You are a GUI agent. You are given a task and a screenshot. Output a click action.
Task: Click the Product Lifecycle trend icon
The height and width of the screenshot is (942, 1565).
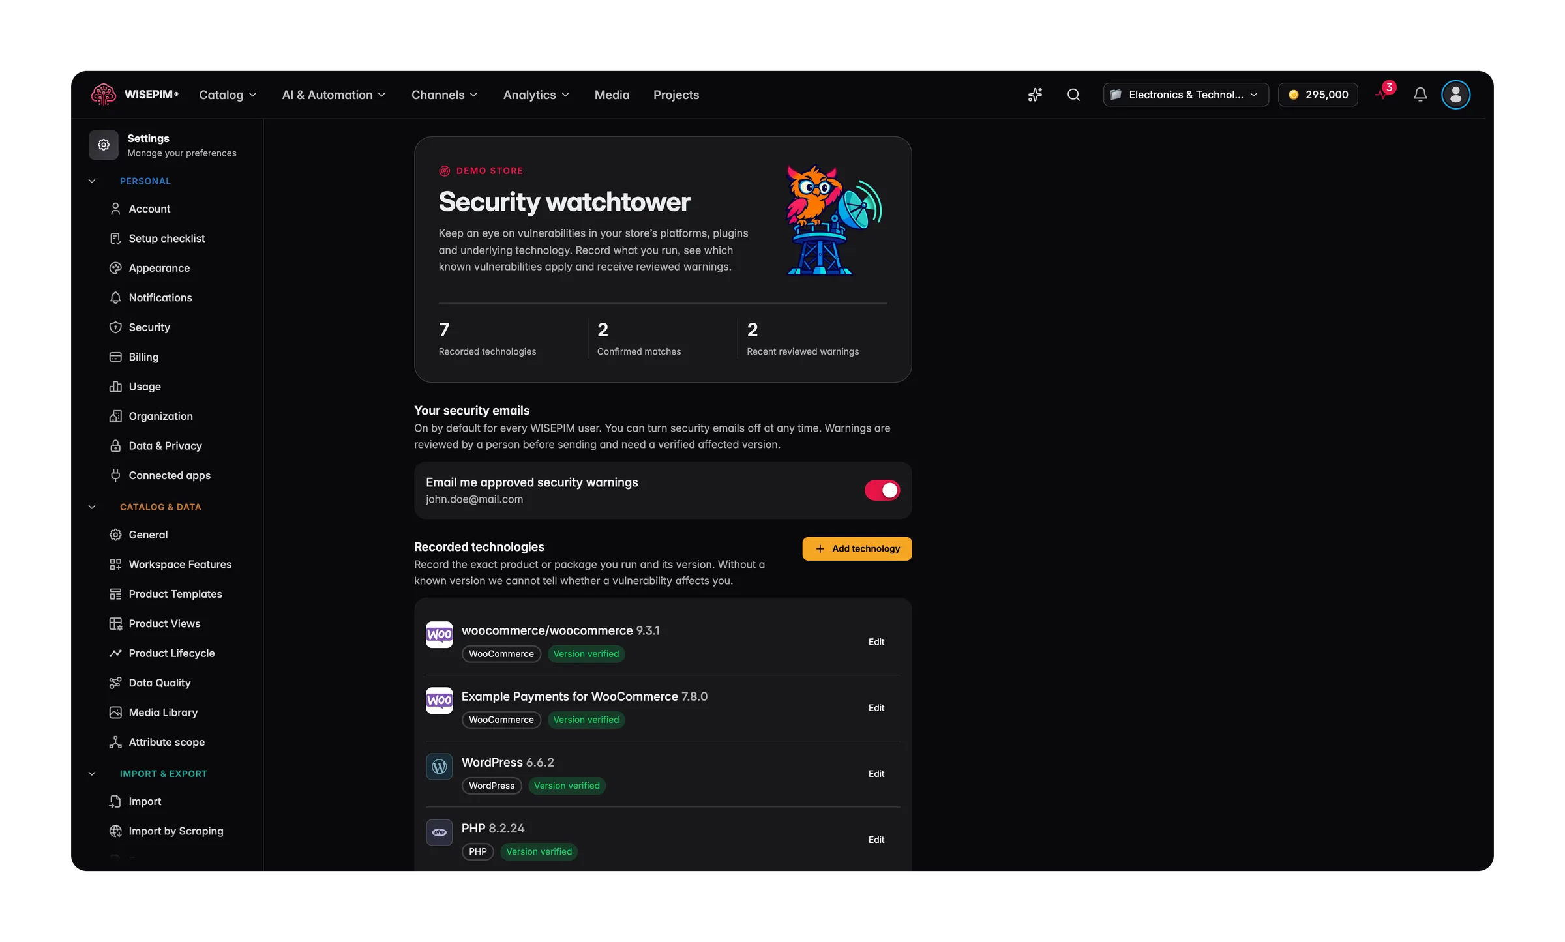pos(115,653)
